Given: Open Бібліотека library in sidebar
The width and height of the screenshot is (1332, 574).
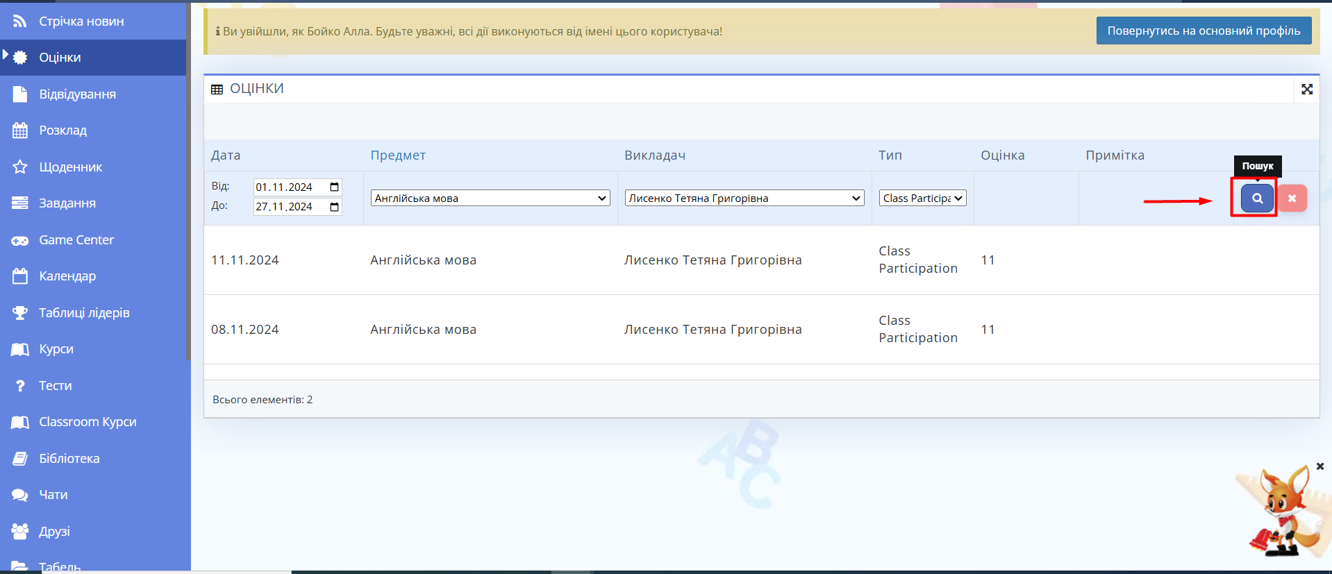Looking at the screenshot, I should 69,459.
